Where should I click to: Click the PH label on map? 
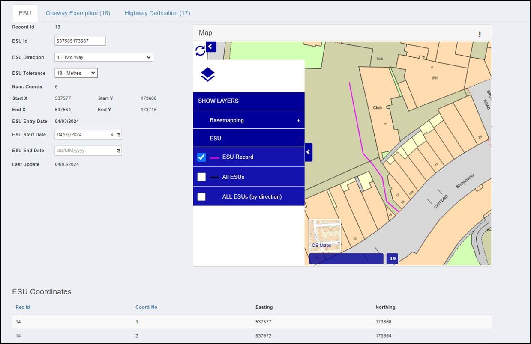435,78
